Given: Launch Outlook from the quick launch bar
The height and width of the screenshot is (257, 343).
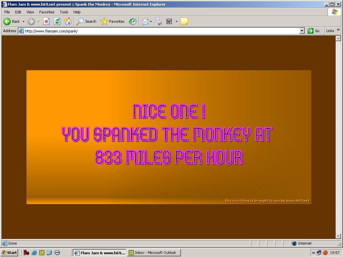Looking at the screenshot, I should click(x=42, y=253).
